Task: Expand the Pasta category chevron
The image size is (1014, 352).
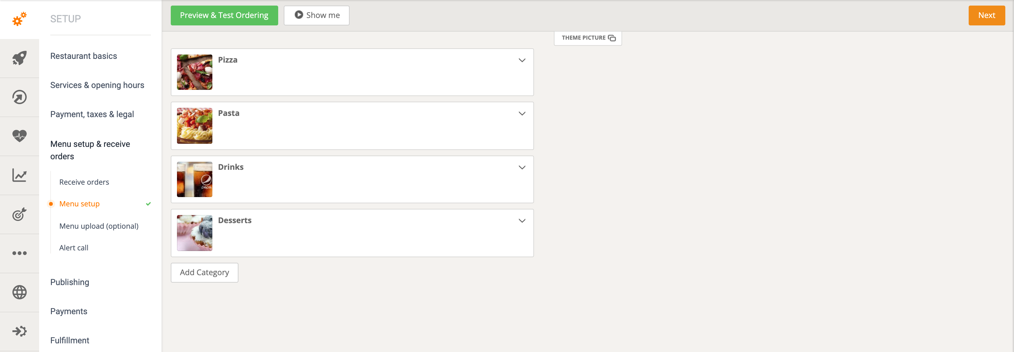Action: coord(522,113)
